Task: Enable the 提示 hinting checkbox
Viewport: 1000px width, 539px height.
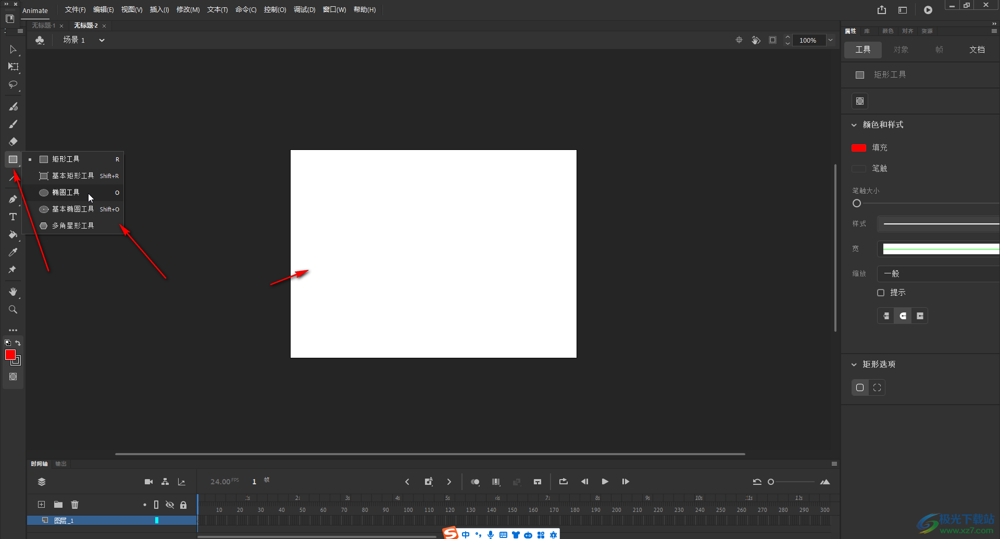Action: [881, 293]
